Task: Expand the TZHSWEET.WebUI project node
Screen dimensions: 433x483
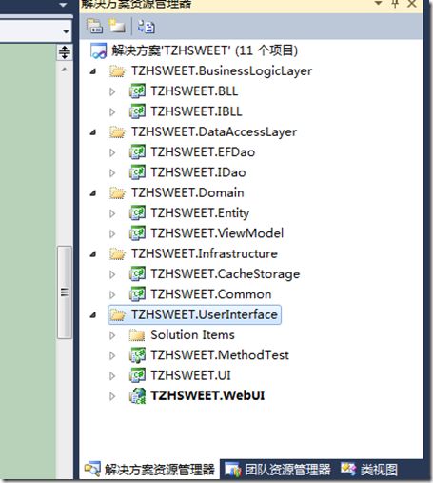Action: click(112, 396)
